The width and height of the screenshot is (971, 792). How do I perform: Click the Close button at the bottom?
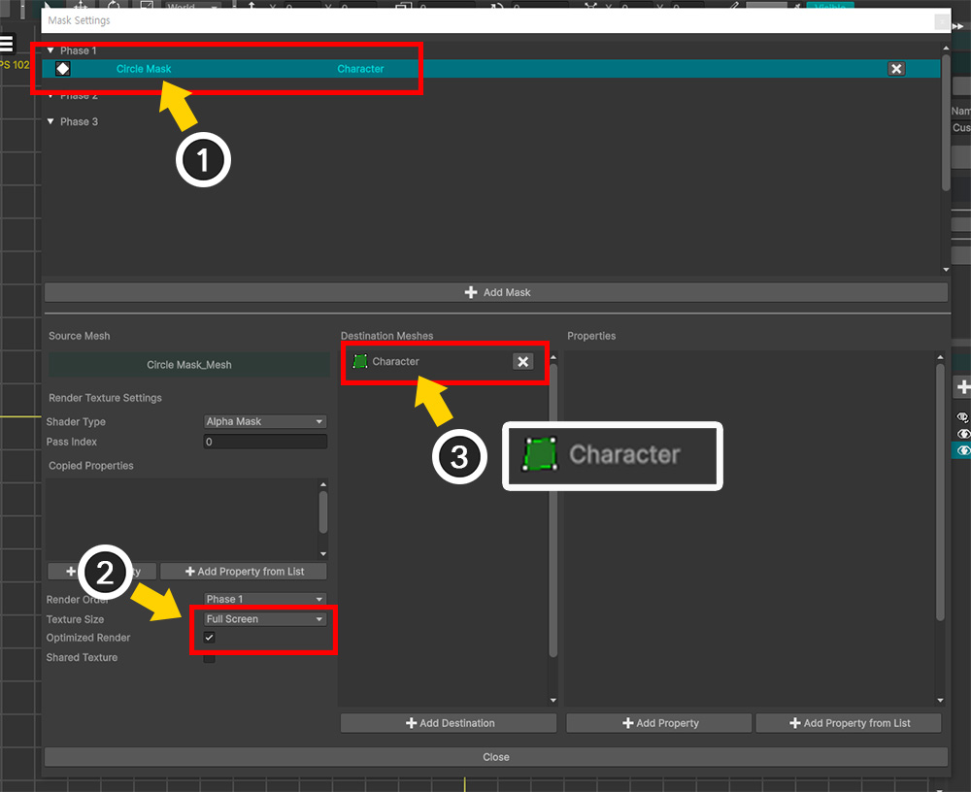pyautogui.click(x=496, y=757)
